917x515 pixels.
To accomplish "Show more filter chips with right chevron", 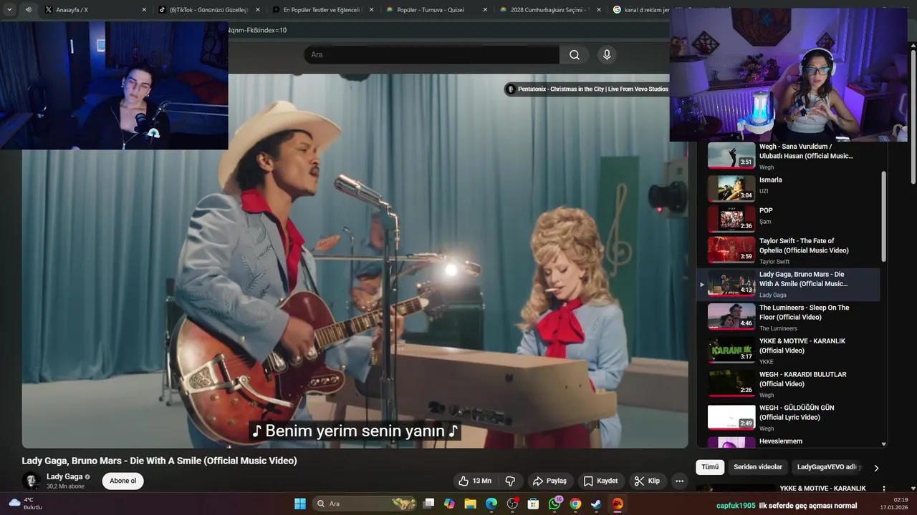I will pyautogui.click(x=875, y=468).
